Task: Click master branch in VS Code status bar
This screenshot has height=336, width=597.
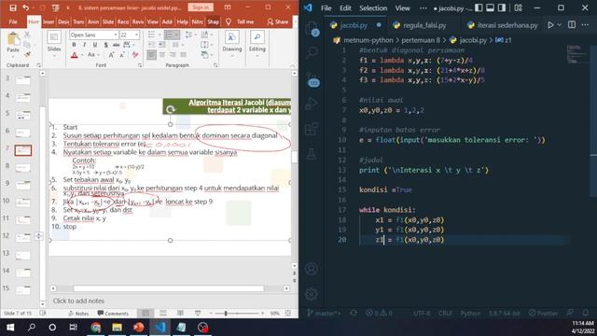Action: pos(324,314)
